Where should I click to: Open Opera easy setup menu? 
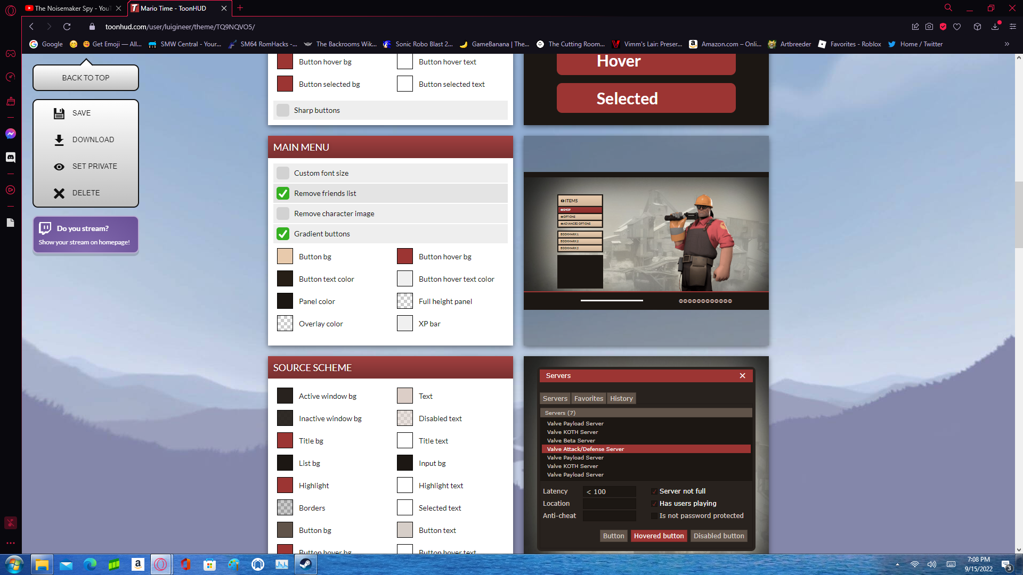[1013, 27]
